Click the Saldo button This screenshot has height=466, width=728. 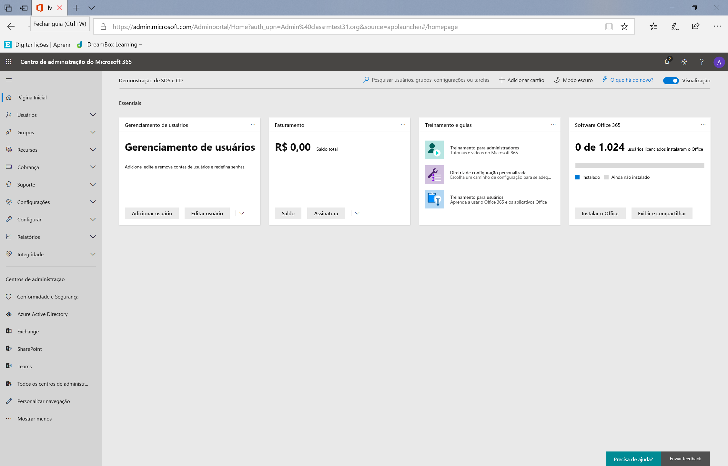point(288,213)
